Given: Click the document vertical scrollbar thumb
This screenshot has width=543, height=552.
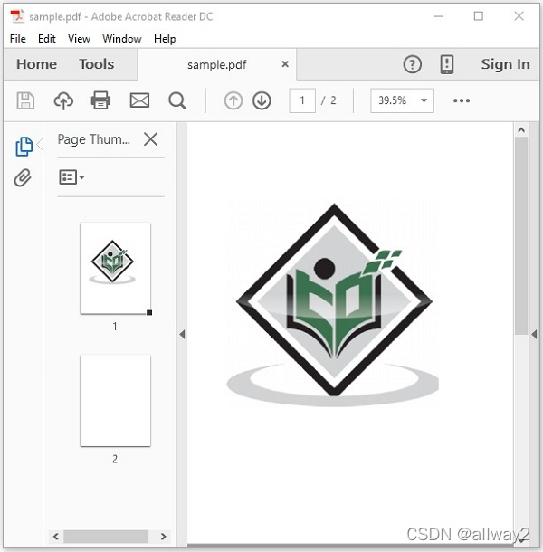Looking at the screenshot, I should [x=521, y=236].
